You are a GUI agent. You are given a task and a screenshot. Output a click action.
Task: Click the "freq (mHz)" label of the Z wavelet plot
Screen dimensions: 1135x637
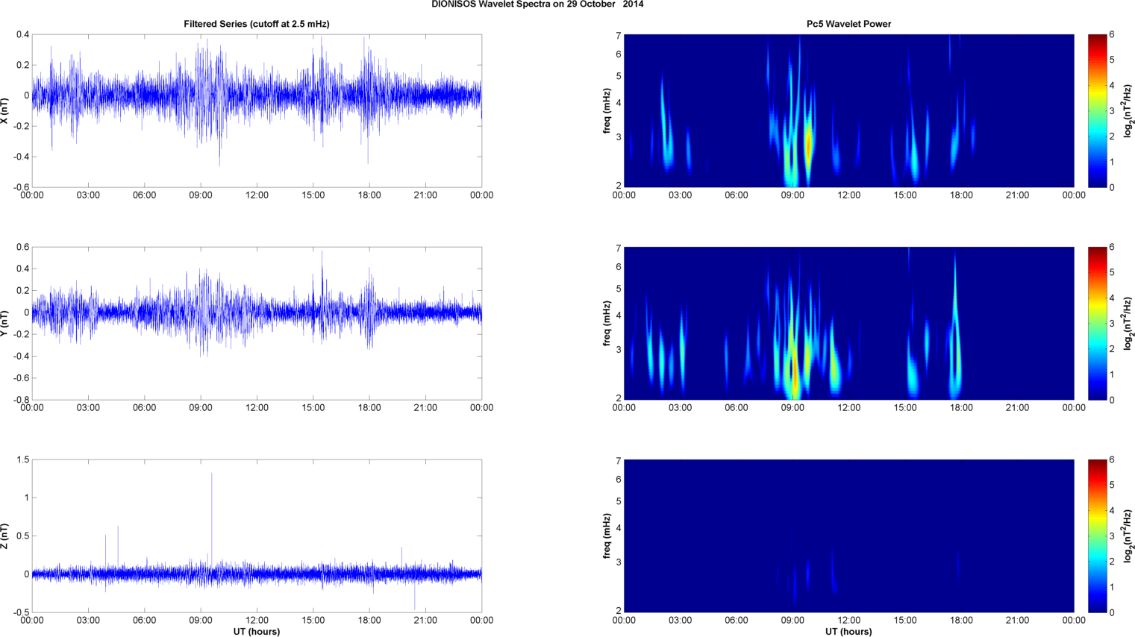pos(607,536)
